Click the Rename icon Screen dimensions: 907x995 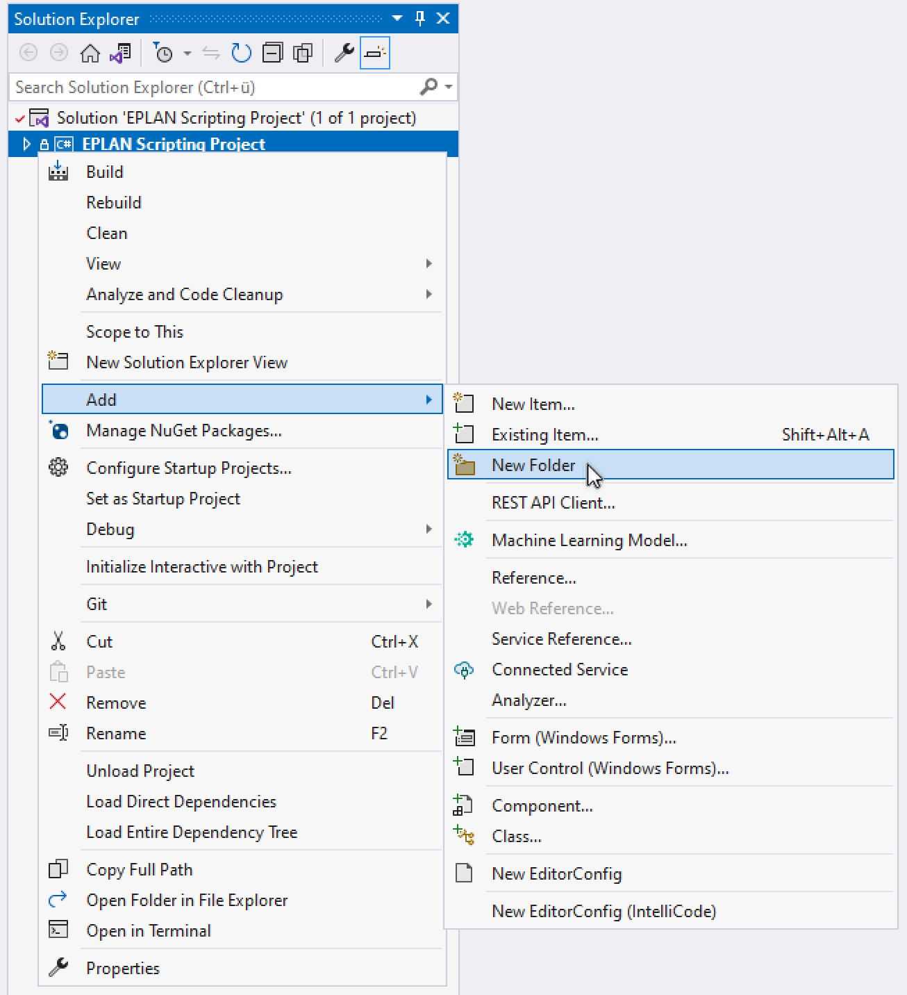[58, 733]
